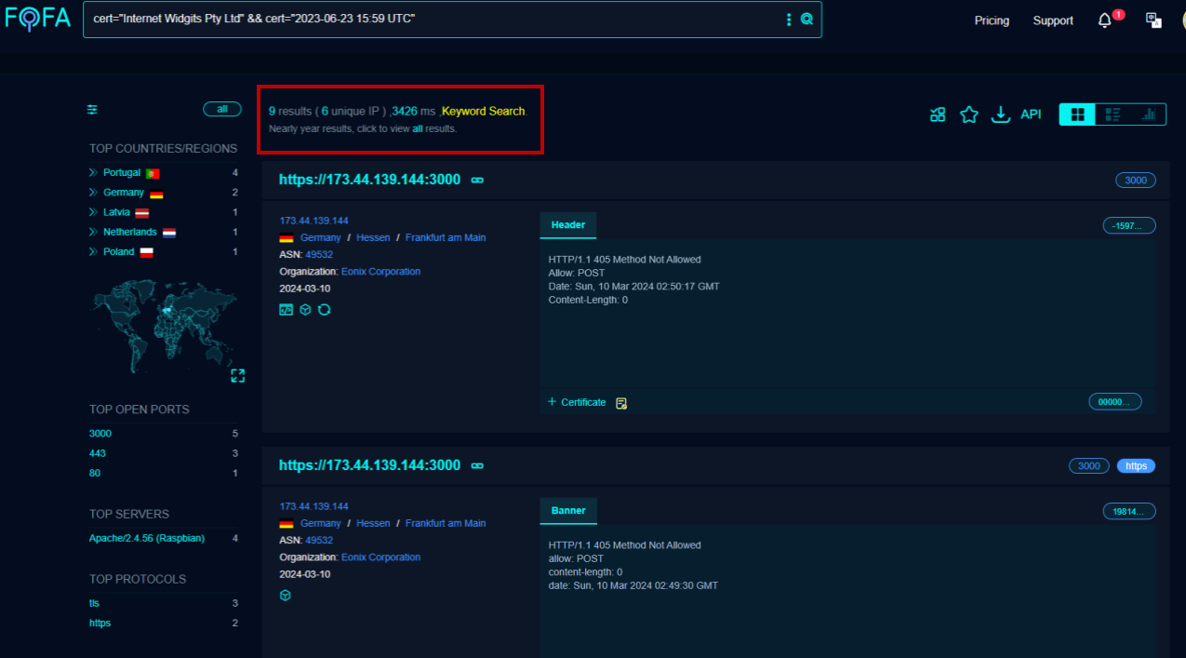Click the cube icon in first result
The height and width of the screenshot is (658, 1186).
[x=305, y=310]
